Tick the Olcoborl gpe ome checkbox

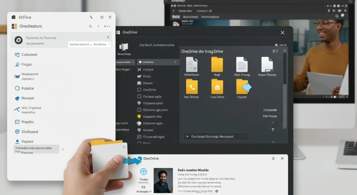[x=139, y=110]
